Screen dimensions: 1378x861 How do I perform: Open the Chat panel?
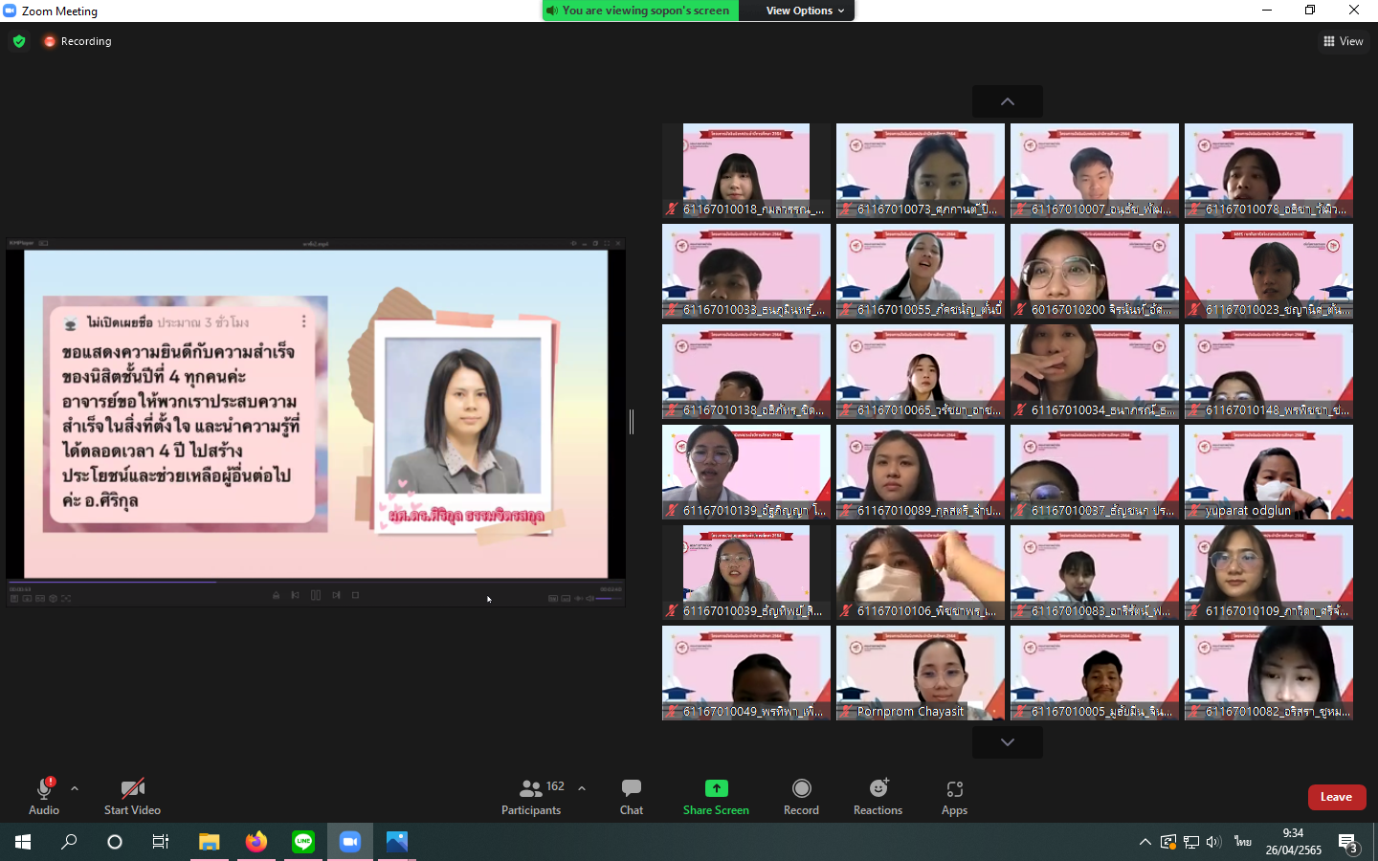[x=631, y=796]
